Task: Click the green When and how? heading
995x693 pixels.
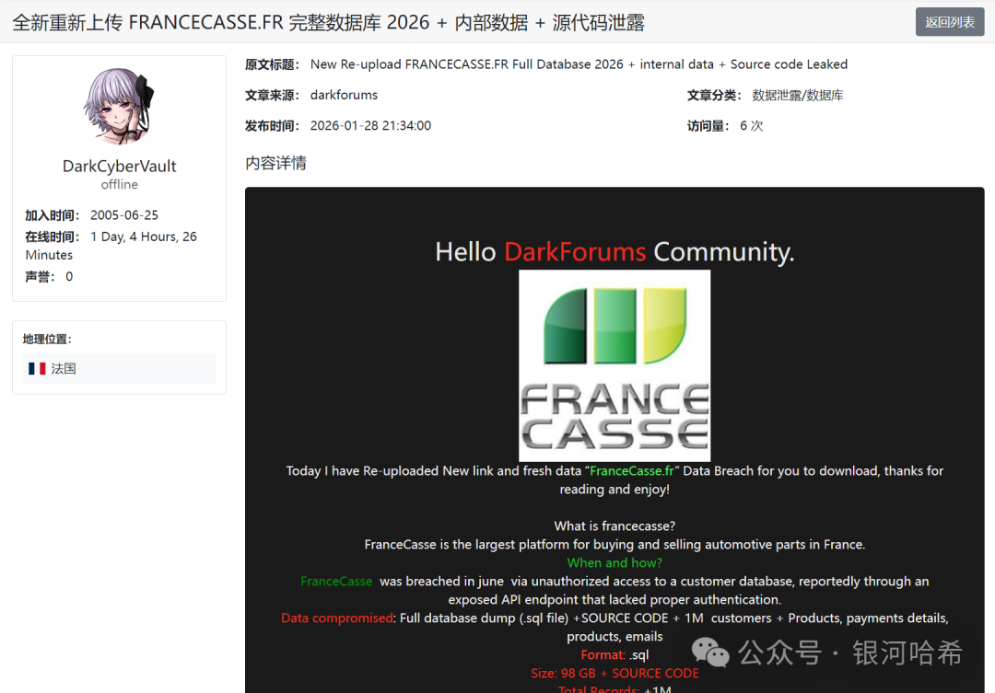Action: (x=615, y=563)
